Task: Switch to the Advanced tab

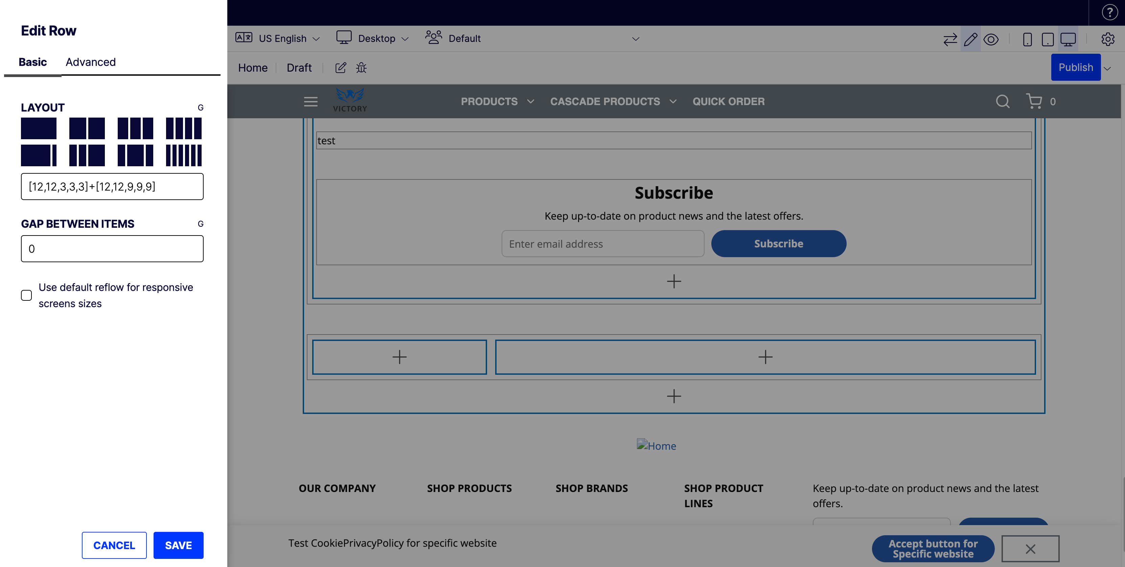Action: [90, 62]
